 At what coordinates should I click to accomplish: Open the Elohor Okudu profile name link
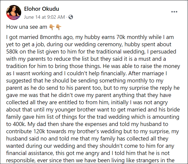[42, 9]
